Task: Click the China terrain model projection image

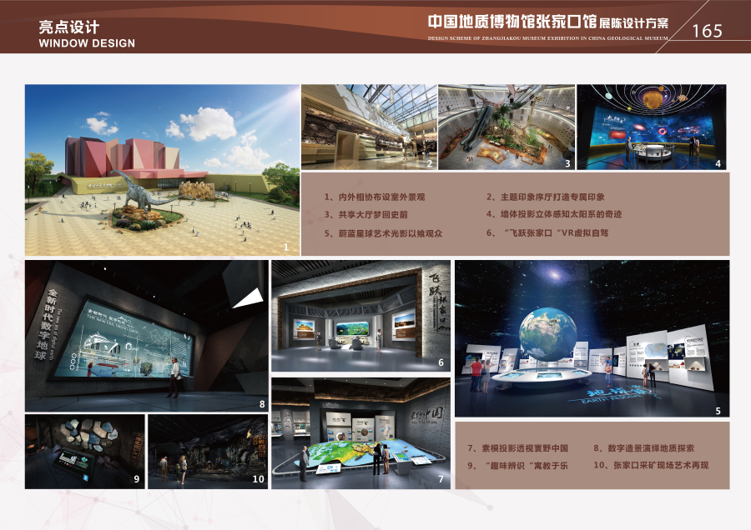Action: tap(361, 432)
